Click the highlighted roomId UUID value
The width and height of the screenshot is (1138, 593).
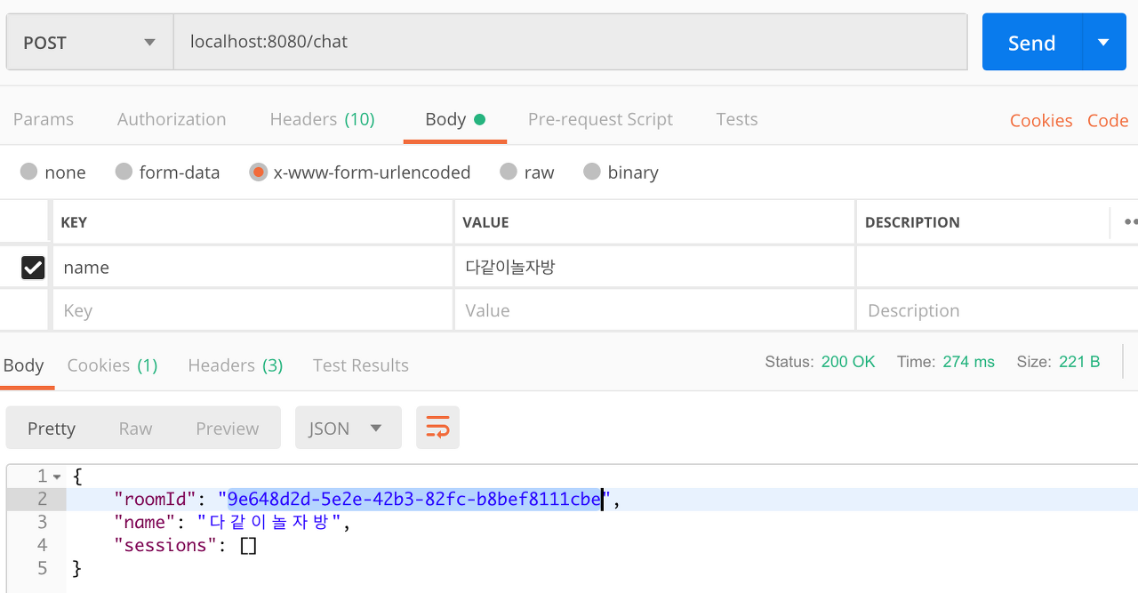click(414, 500)
